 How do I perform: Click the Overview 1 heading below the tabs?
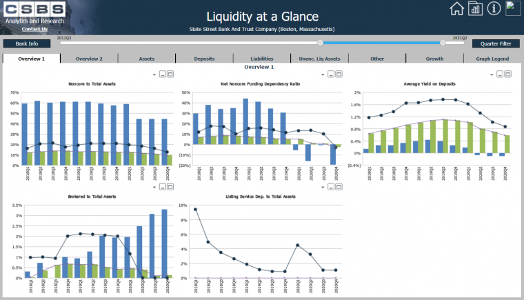(259, 67)
